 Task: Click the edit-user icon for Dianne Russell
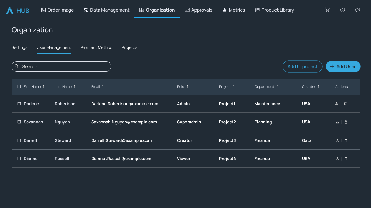pyautogui.click(x=337, y=159)
